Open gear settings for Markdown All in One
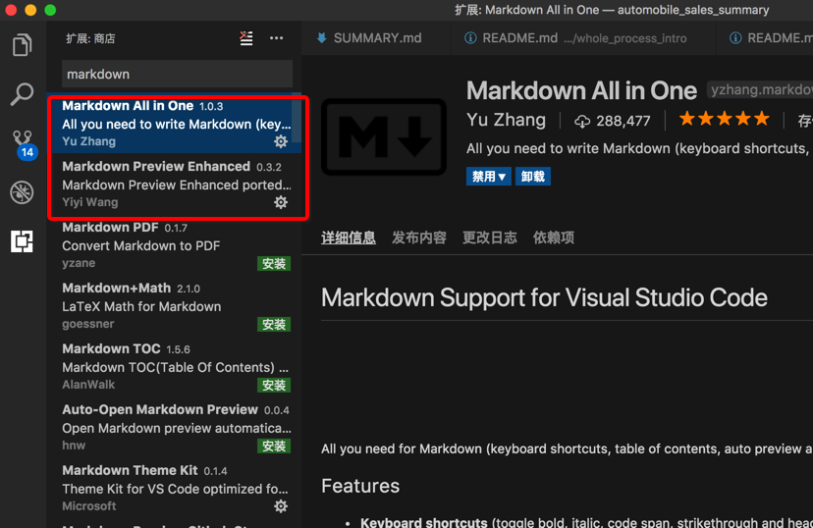 (x=281, y=141)
